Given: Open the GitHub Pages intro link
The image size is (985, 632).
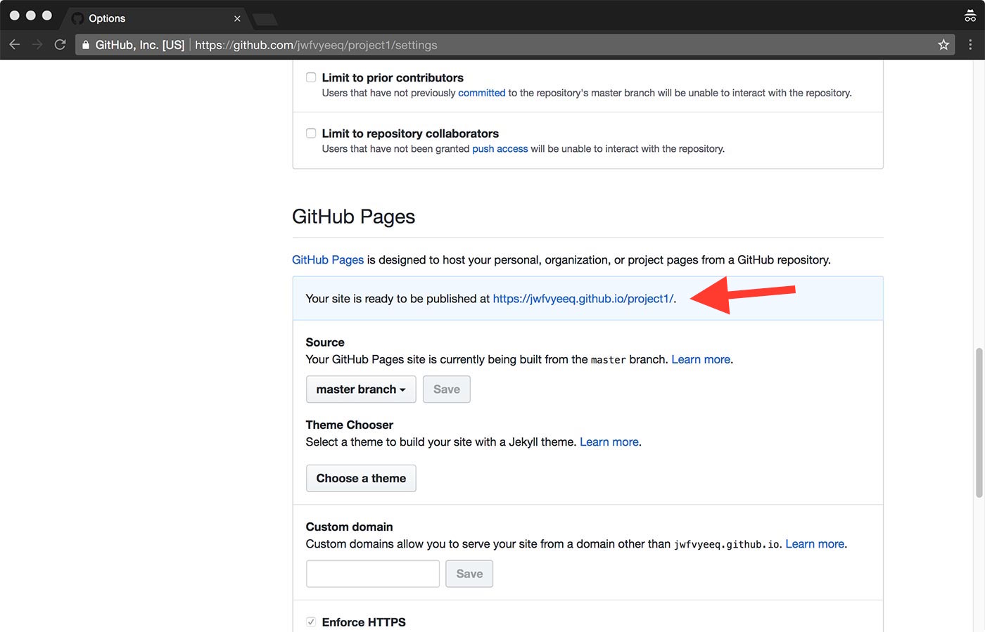Looking at the screenshot, I should pos(328,260).
